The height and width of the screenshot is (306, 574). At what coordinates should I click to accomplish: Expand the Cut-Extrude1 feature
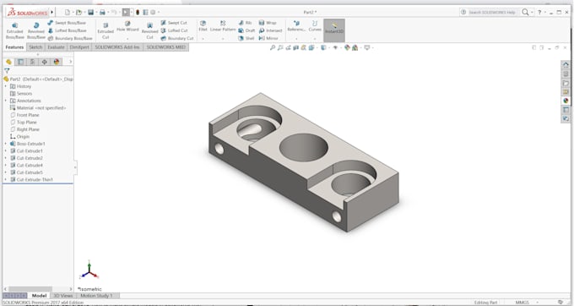click(6, 150)
